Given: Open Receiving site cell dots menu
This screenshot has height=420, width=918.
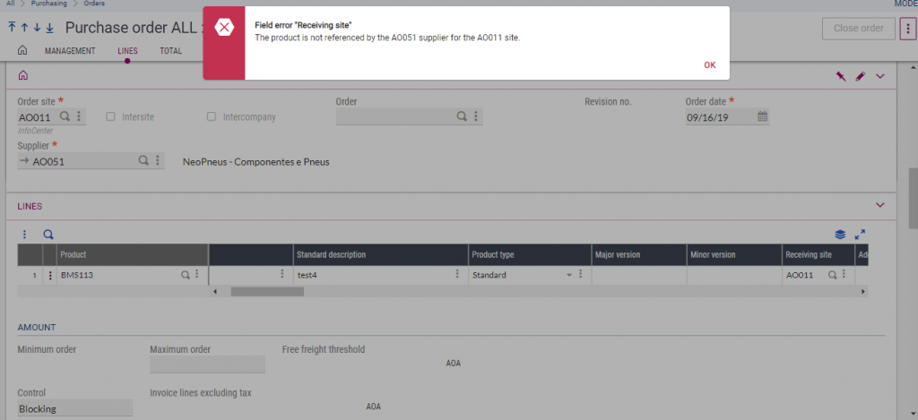Looking at the screenshot, I should coord(844,274).
